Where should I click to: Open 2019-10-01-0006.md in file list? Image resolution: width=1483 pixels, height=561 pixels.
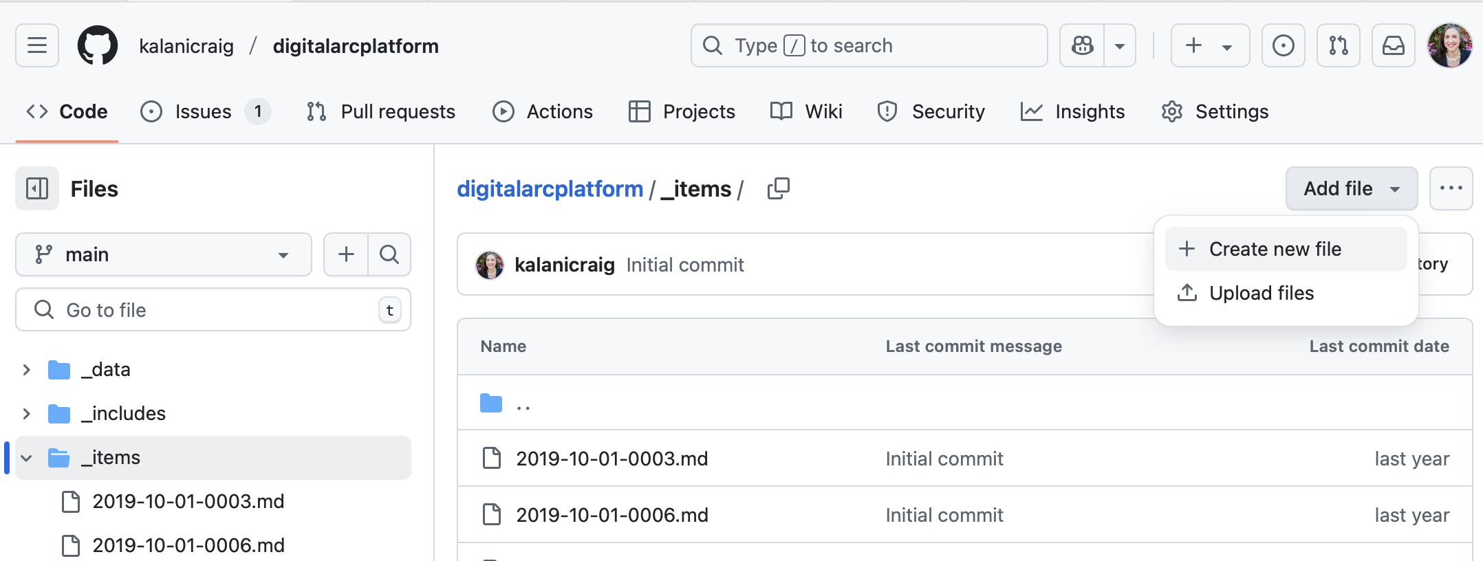612,515
